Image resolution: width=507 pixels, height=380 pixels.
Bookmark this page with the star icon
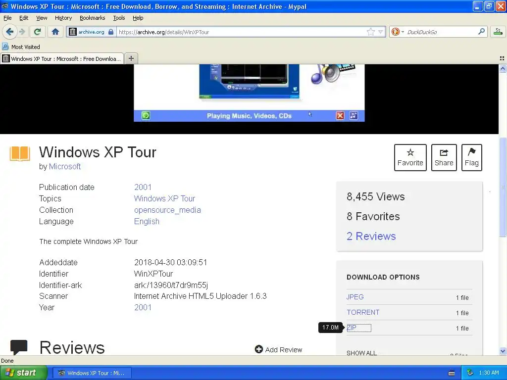[370, 32]
